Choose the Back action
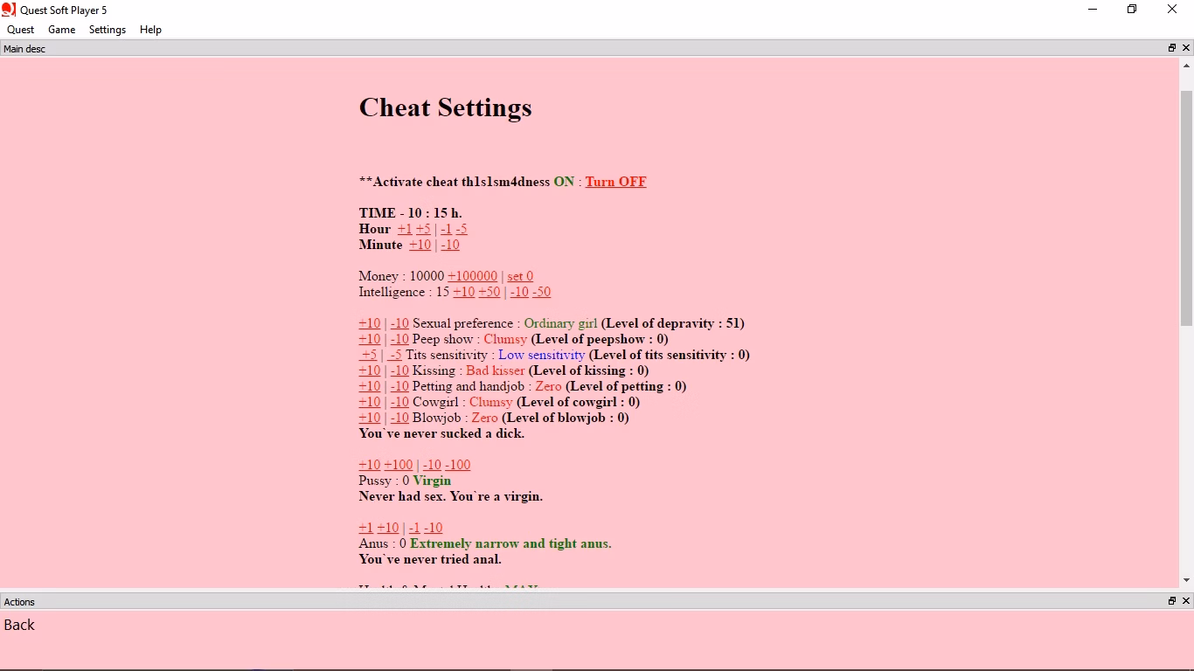 point(19,625)
